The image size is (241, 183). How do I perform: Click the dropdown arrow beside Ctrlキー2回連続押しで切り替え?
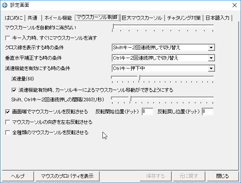211,58
